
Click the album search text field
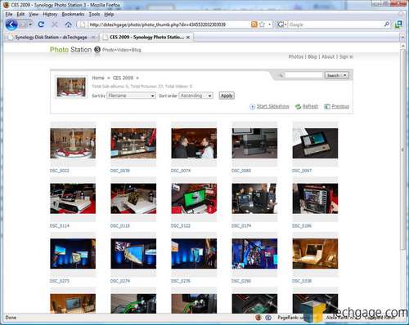click(303, 75)
